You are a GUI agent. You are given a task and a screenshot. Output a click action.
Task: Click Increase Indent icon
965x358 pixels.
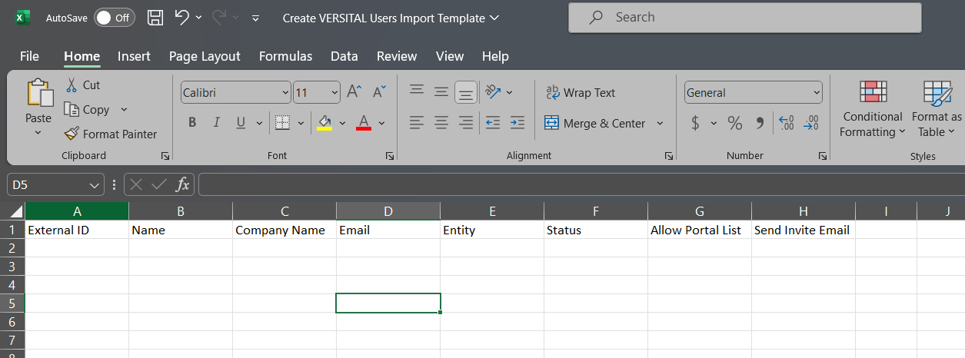[x=517, y=123]
